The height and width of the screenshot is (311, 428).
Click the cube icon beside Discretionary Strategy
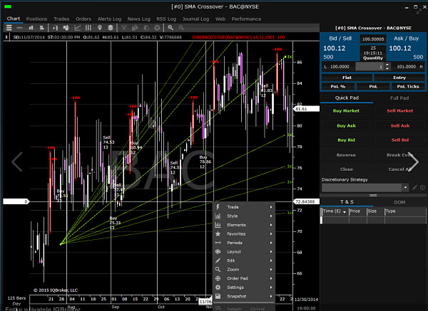click(422, 187)
